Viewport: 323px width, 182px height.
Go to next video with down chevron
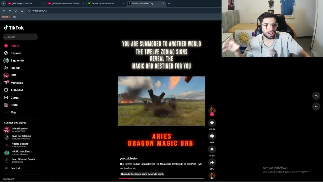316,106
